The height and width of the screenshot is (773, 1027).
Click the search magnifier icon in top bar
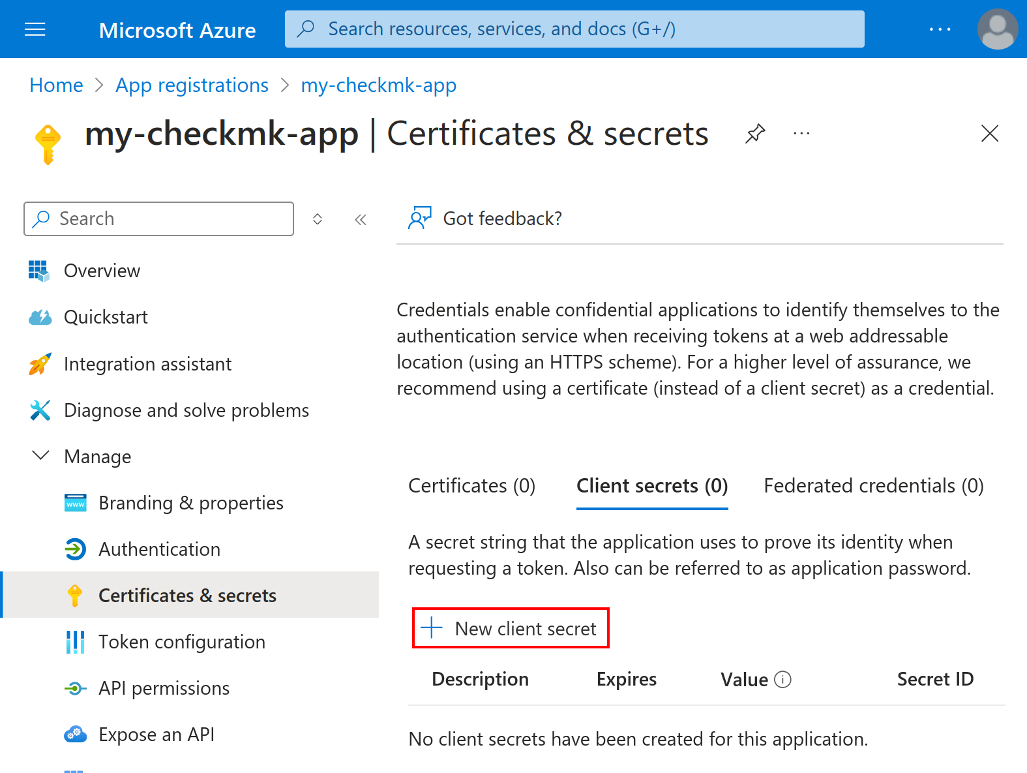coord(306,29)
